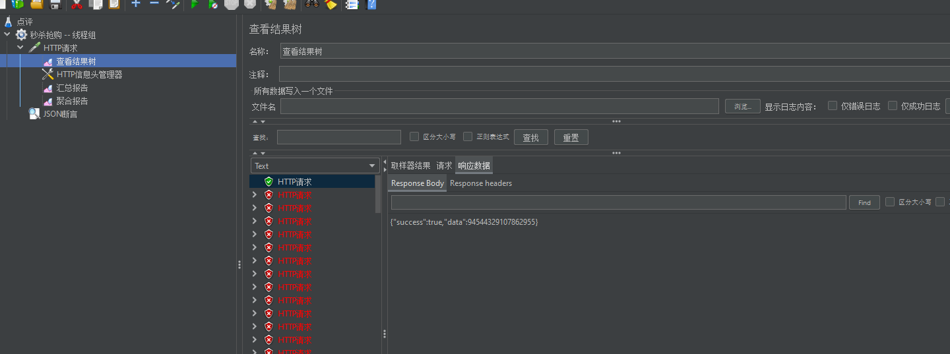This screenshot has height=354, width=950.
Task: Switch to the 取样器结果 tab
Action: pos(410,165)
